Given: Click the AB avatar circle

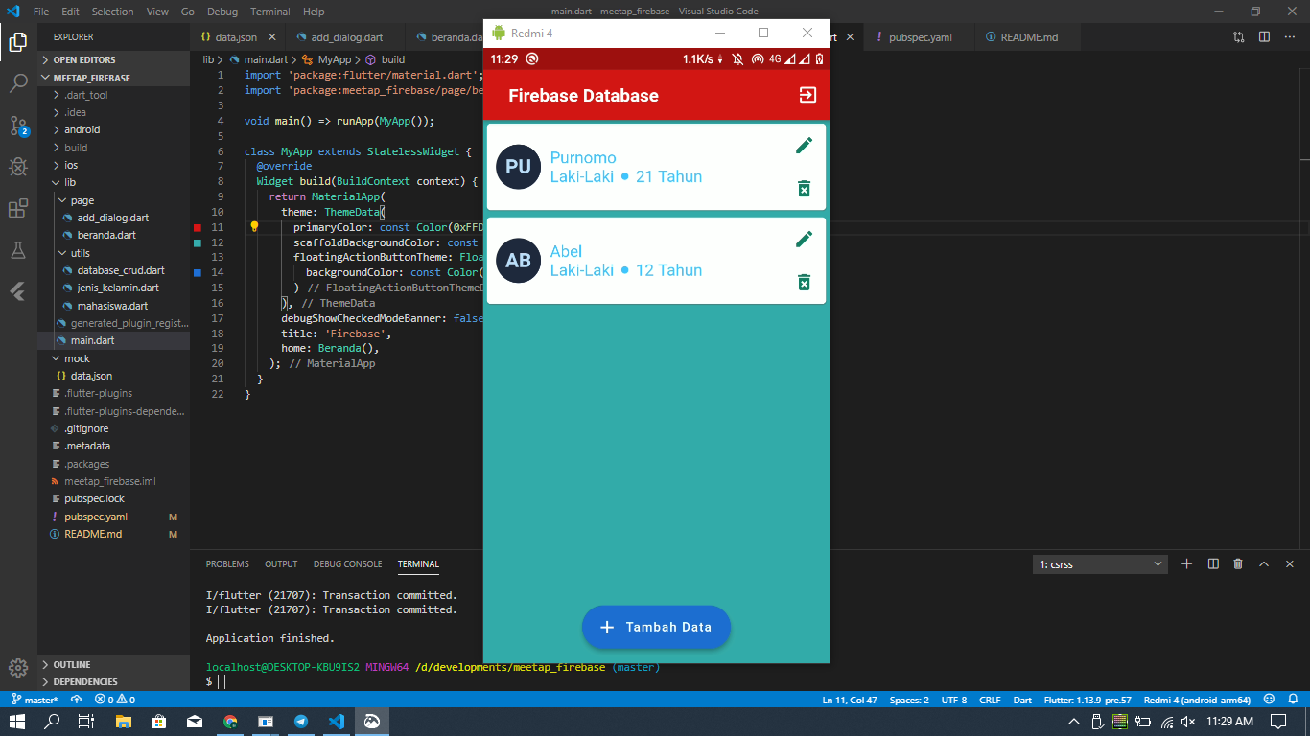Looking at the screenshot, I should 518,261.
